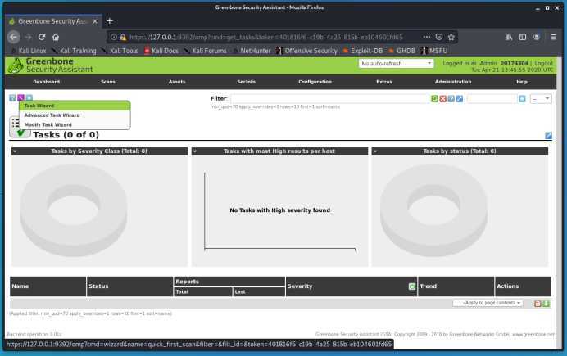Image resolution: width=567 pixels, height=356 pixels.
Task: Open the Configuration menu
Action: 315,82
